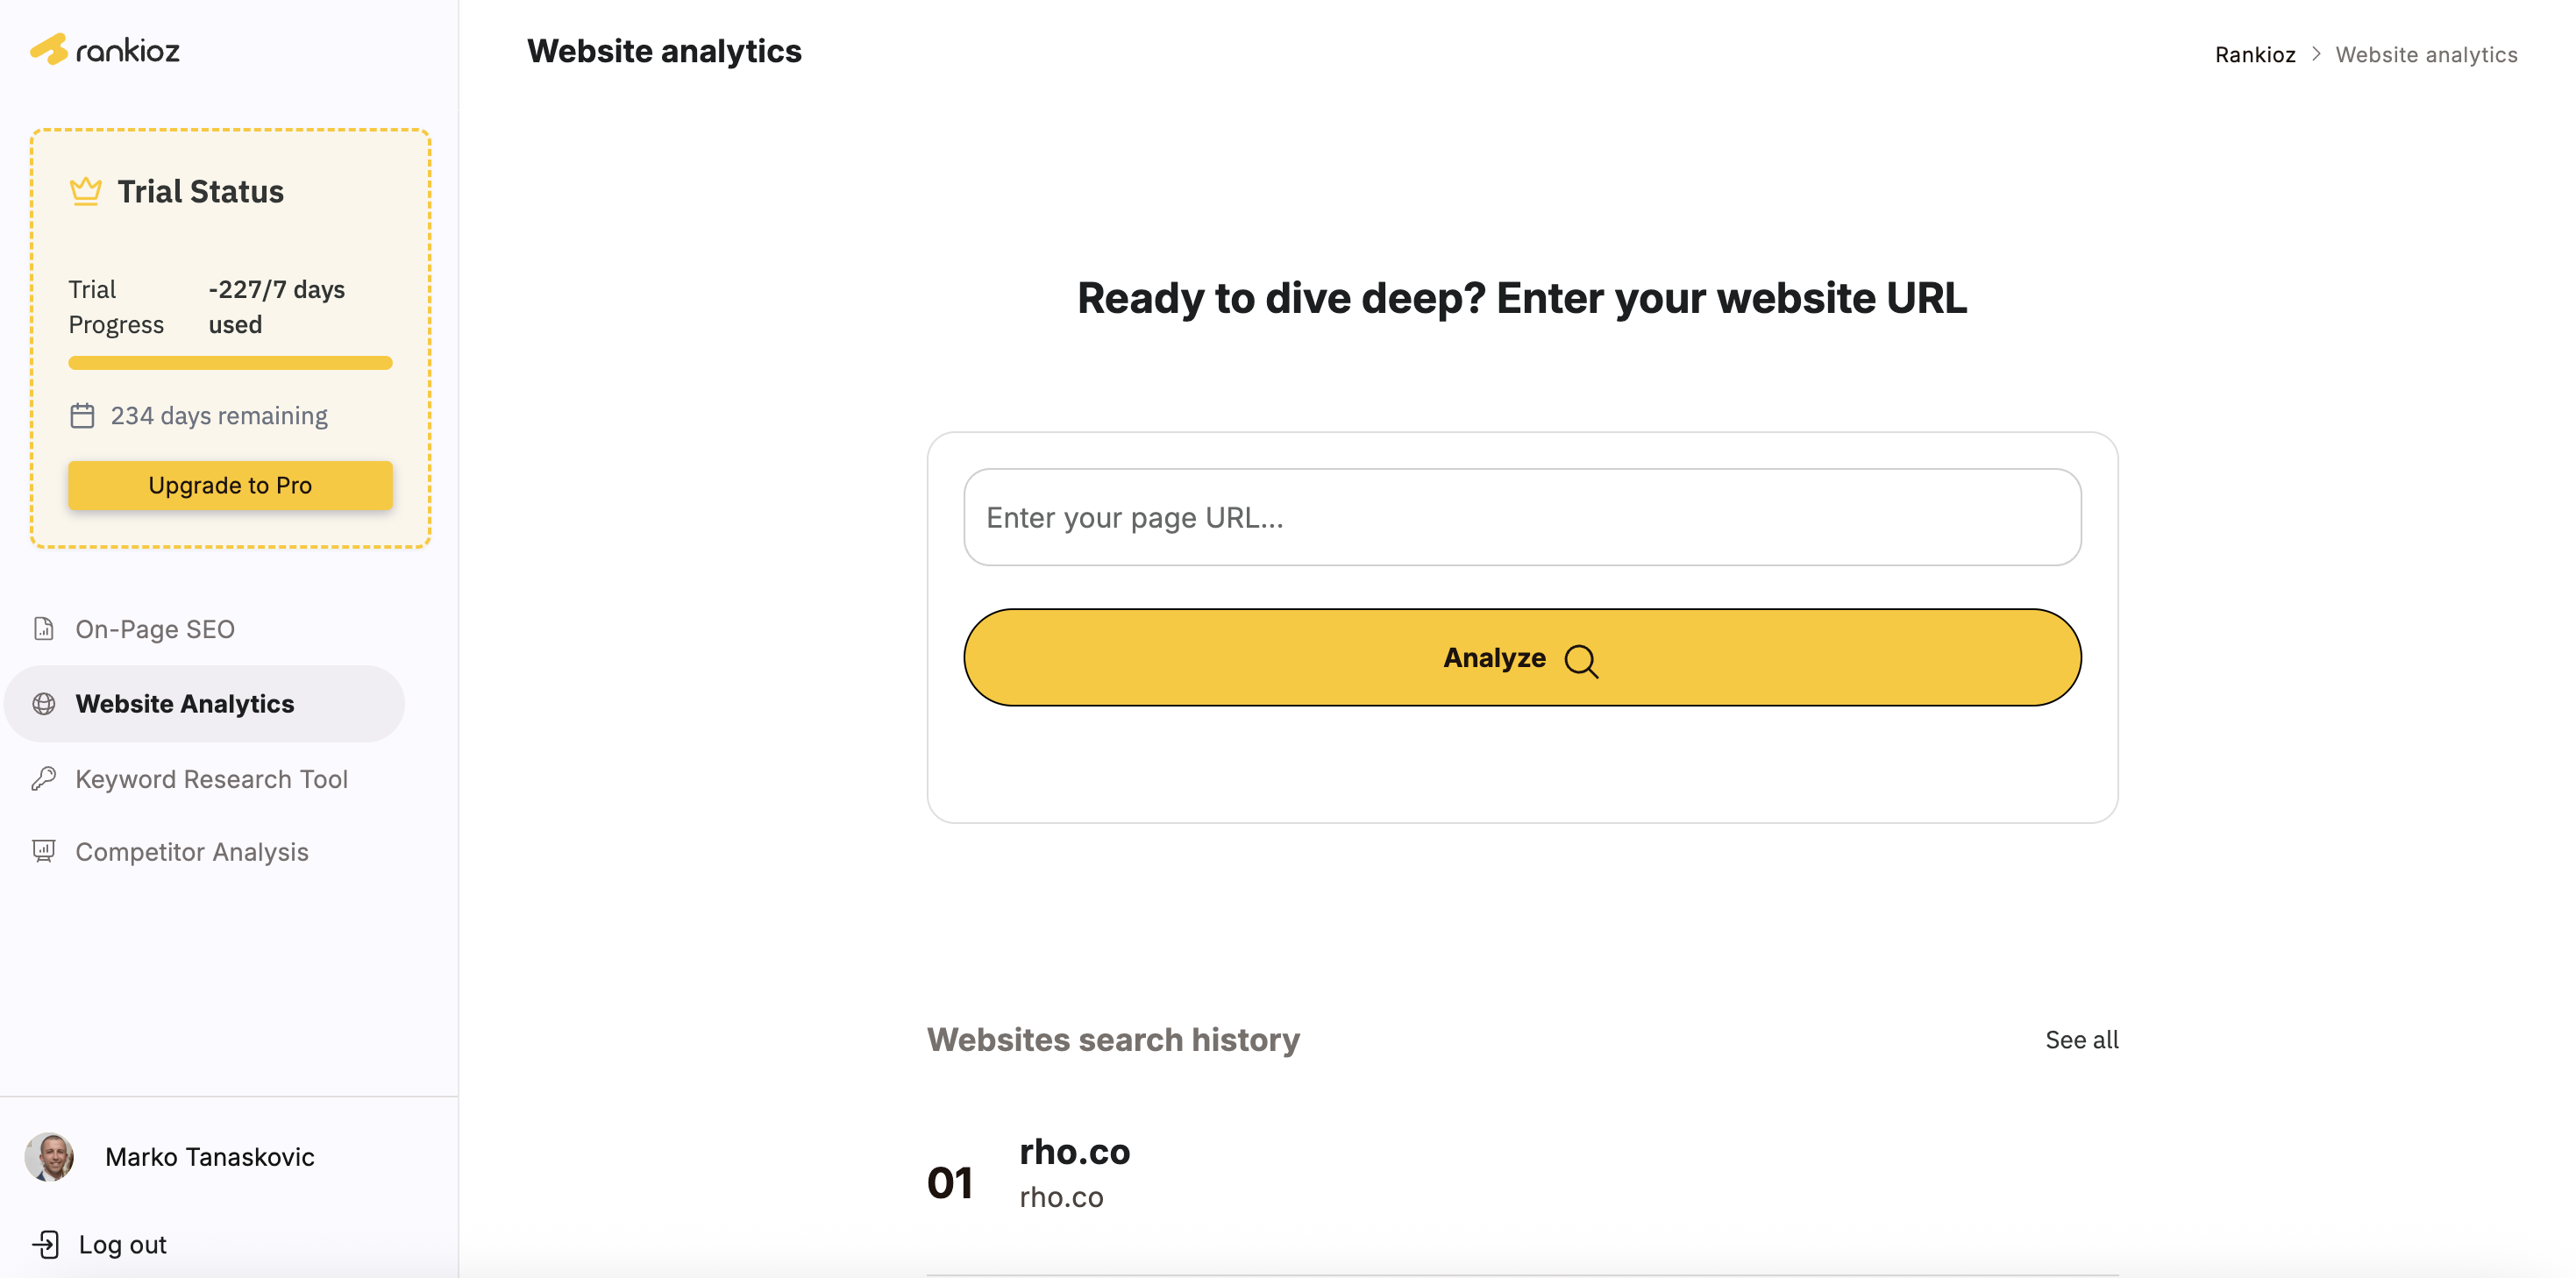Click the Keyword Research key icon

(x=44, y=778)
